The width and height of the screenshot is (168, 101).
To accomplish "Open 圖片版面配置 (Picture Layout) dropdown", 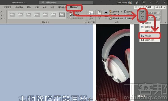I will (77, 18).
